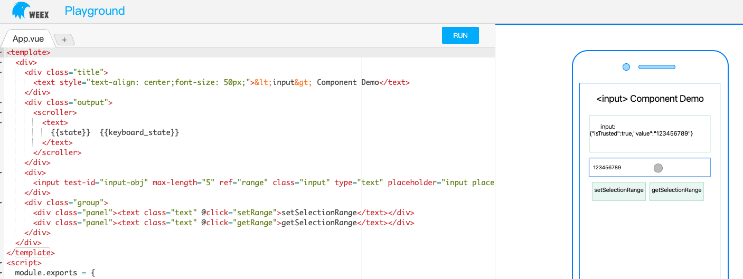Fold the div class="title" block
The image size is (743, 279).
(x=2, y=73)
